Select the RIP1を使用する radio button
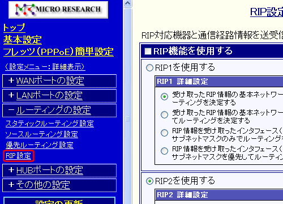The width and height of the screenshot is (283, 204). [x=149, y=67]
